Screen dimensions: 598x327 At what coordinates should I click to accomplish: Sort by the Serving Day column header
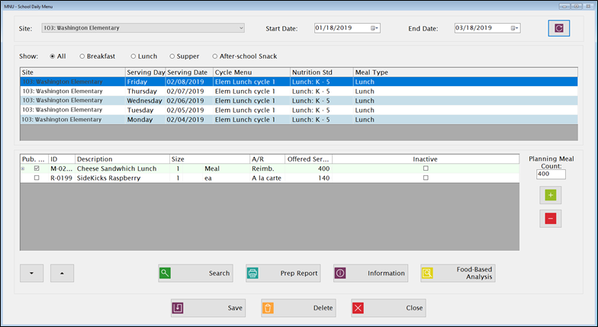pyautogui.click(x=145, y=72)
